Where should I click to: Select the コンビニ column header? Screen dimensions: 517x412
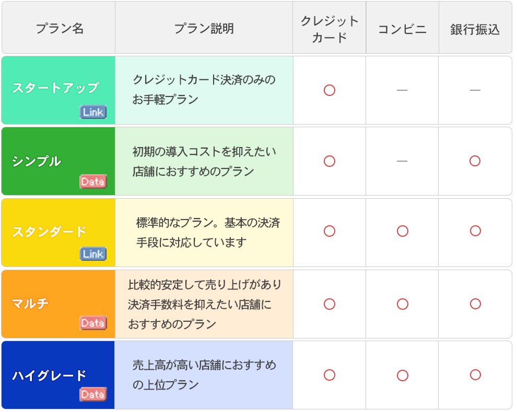tap(402, 29)
